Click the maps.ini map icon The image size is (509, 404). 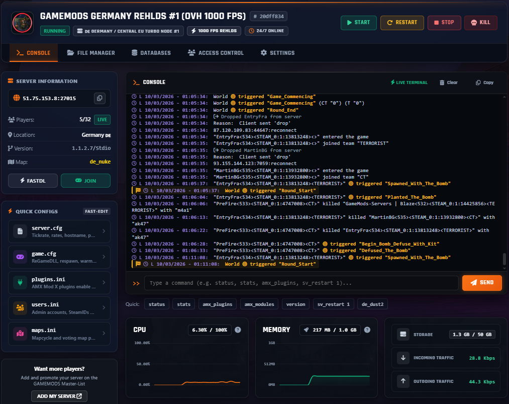pos(20,334)
